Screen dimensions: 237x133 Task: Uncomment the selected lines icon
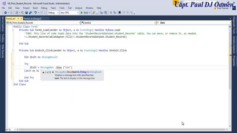(114, 13)
